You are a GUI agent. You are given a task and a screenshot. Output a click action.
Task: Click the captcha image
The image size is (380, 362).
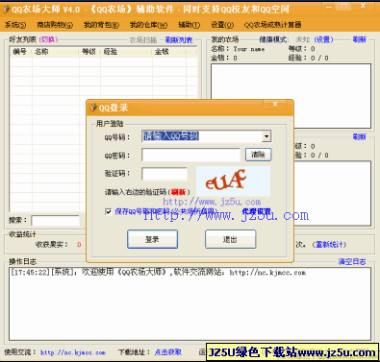233,181
